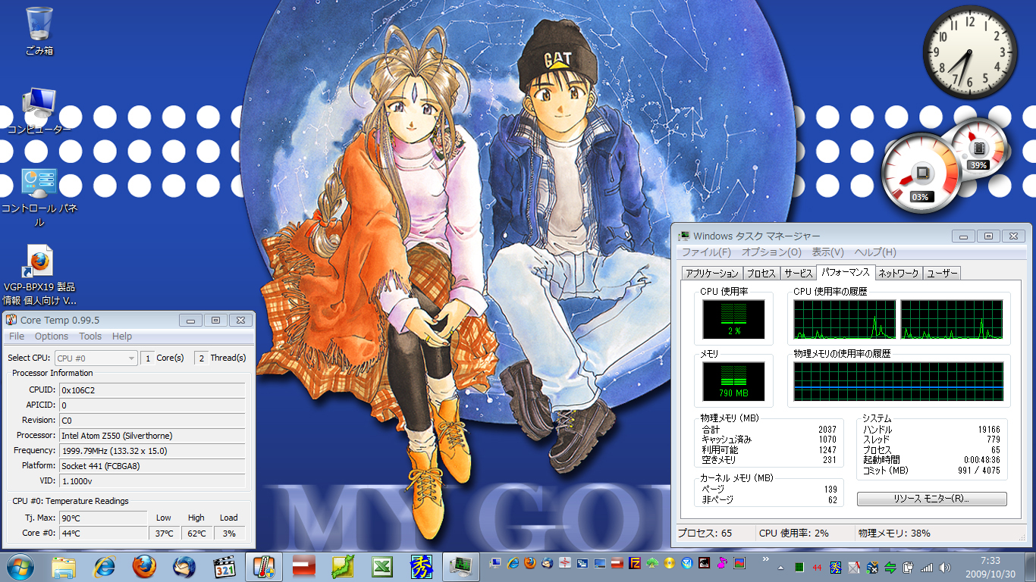Launch Media Player Classic from the taskbar
Screen dimensions: 1036x582
(x=224, y=567)
